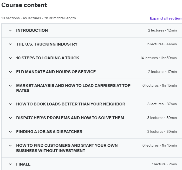Image resolution: width=182 pixels, height=170 pixels.
Task: Click '2 lectures • 17min' text
Action: (x=162, y=72)
